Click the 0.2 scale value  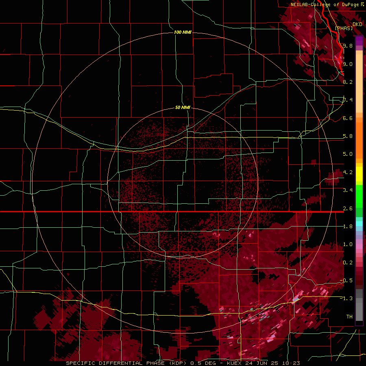point(348,263)
